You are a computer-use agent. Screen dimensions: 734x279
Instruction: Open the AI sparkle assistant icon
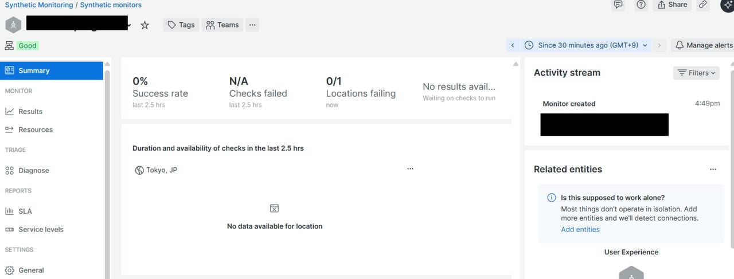point(727,5)
